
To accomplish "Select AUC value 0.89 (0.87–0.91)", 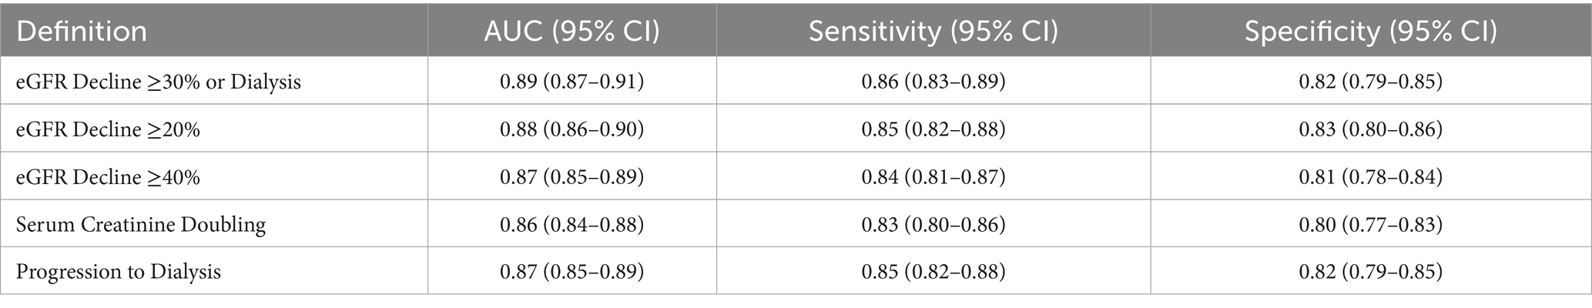I will 571,82.
